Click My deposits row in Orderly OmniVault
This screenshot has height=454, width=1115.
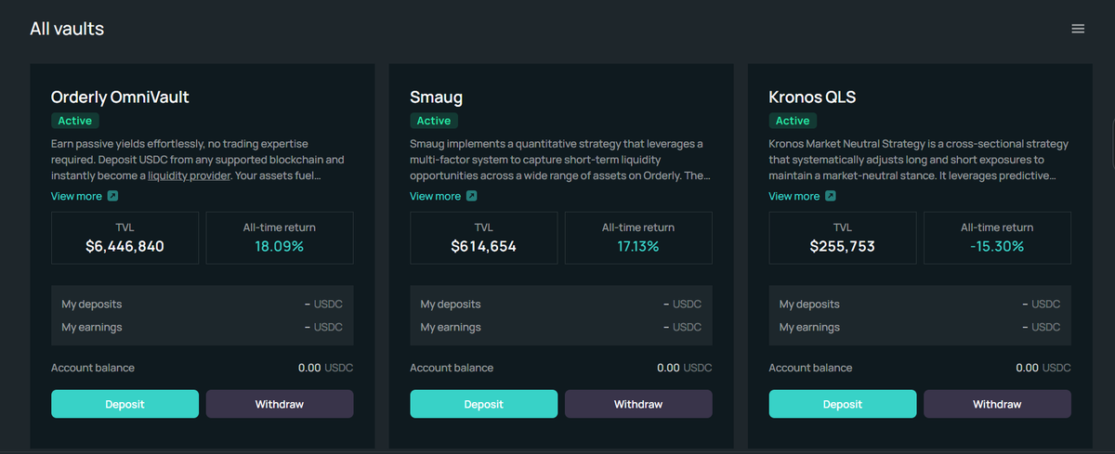click(202, 304)
